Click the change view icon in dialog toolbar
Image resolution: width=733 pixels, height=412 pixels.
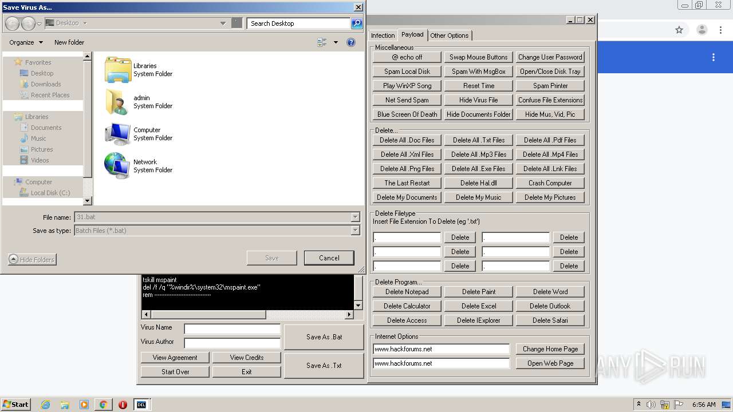322,42
